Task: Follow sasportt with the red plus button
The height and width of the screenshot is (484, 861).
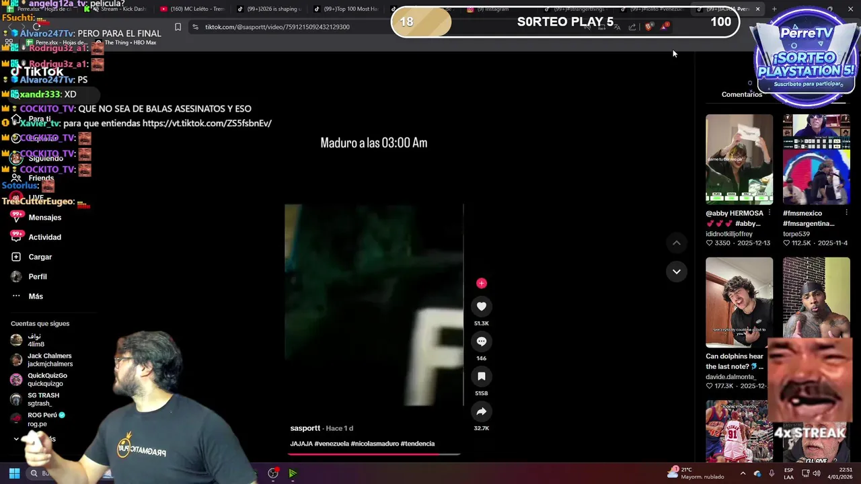Action: [481, 283]
